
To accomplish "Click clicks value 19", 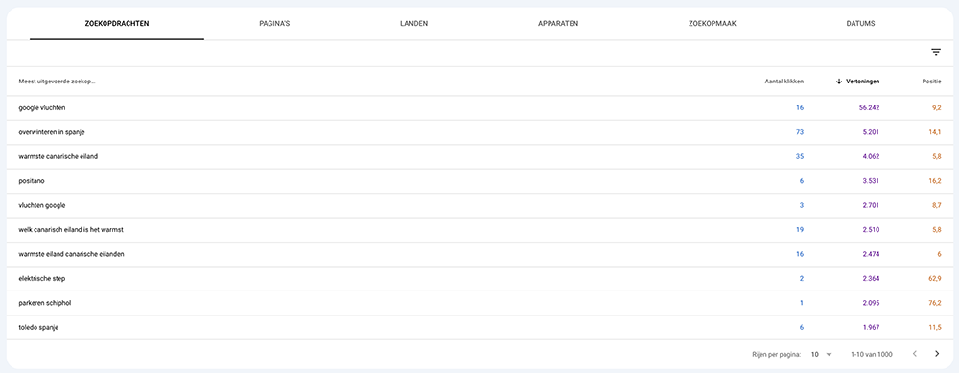I will coord(800,230).
